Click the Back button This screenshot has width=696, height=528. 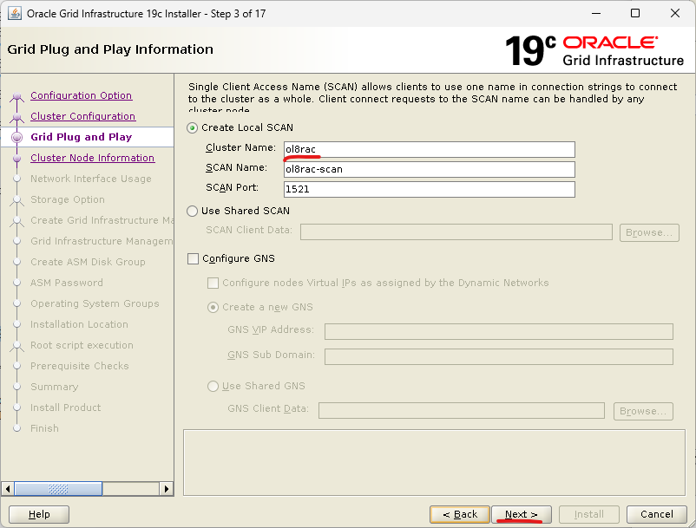pos(460,514)
